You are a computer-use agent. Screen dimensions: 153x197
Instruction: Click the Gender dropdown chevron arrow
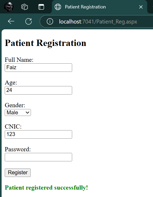click(x=27, y=112)
